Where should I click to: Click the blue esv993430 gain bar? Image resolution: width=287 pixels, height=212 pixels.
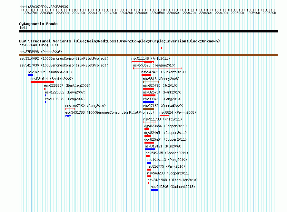tap(149, 102)
